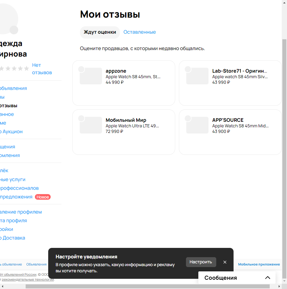Screen dimensions: 287x289
Task: Click the horizontal scrollbar right arrow
Action: tap(279, 287)
